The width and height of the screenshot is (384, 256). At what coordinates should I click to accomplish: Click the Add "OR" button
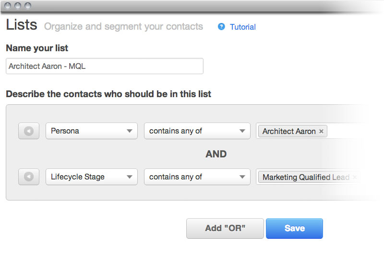pyautogui.click(x=225, y=228)
